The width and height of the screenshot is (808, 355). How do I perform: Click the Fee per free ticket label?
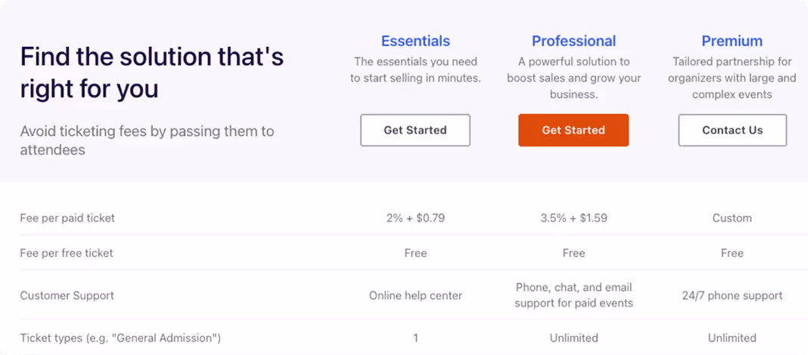click(67, 253)
